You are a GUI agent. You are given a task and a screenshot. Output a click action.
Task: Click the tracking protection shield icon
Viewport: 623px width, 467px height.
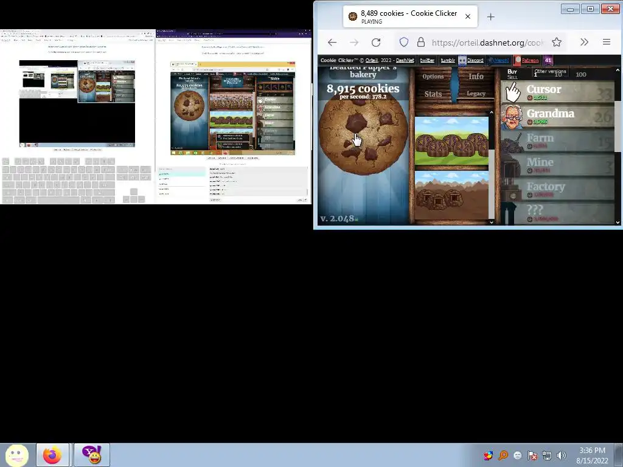point(404,42)
